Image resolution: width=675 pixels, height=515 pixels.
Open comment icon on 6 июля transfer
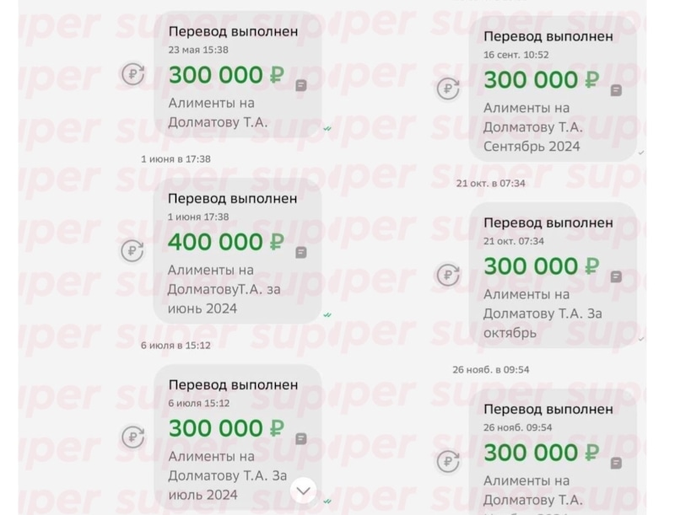point(301,438)
